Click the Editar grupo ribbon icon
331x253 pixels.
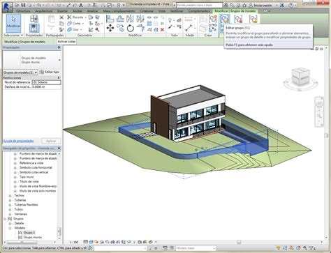coord(225,19)
